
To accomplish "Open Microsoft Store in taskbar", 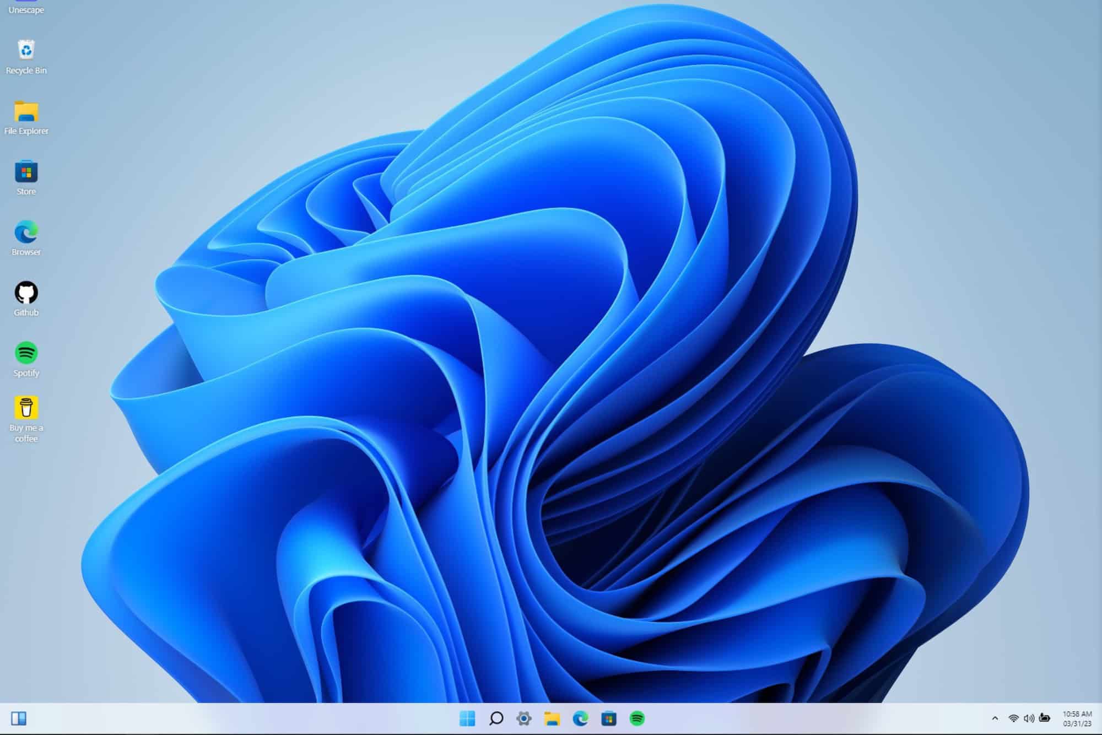I will click(x=609, y=718).
